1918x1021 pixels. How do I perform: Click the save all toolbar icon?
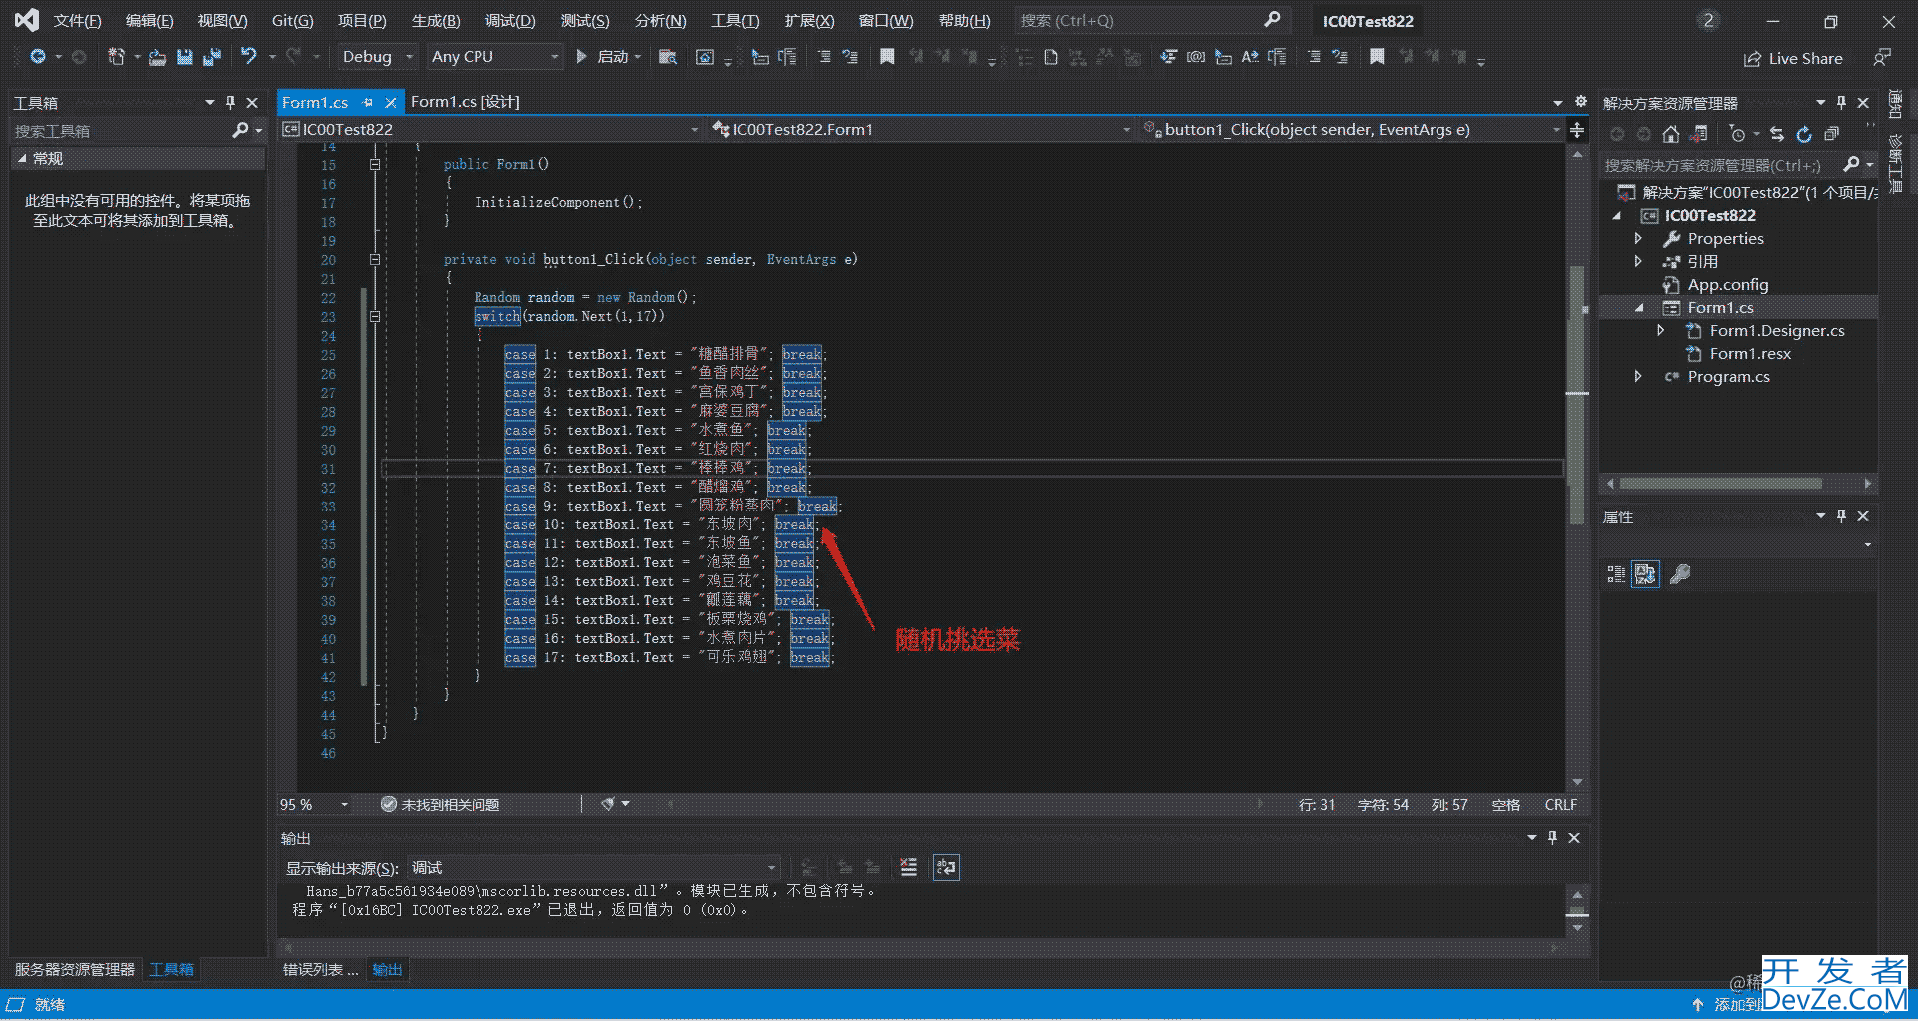click(x=211, y=57)
